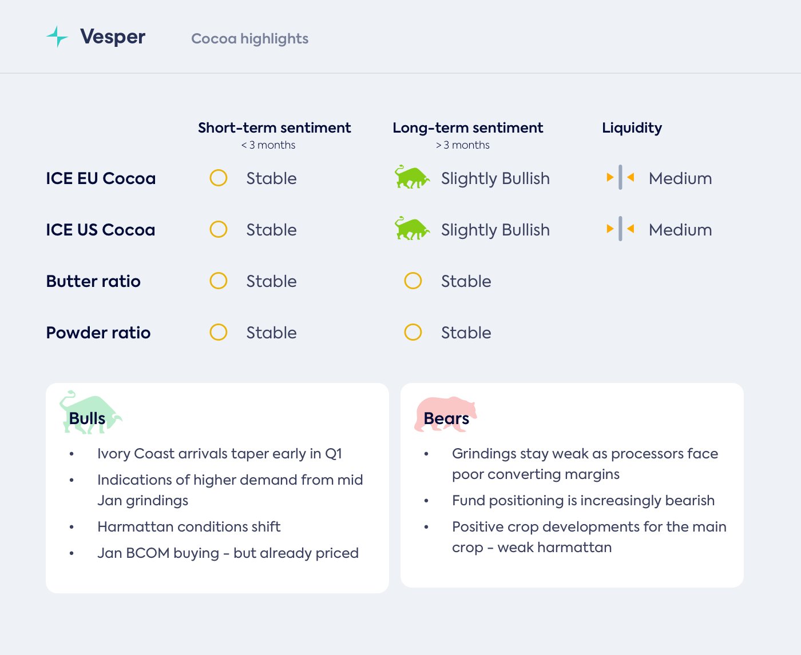The height and width of the screenshot is (655, 801).
Task: Click ICE US Cocoa short-term stable circle
Action: [219, 229]
